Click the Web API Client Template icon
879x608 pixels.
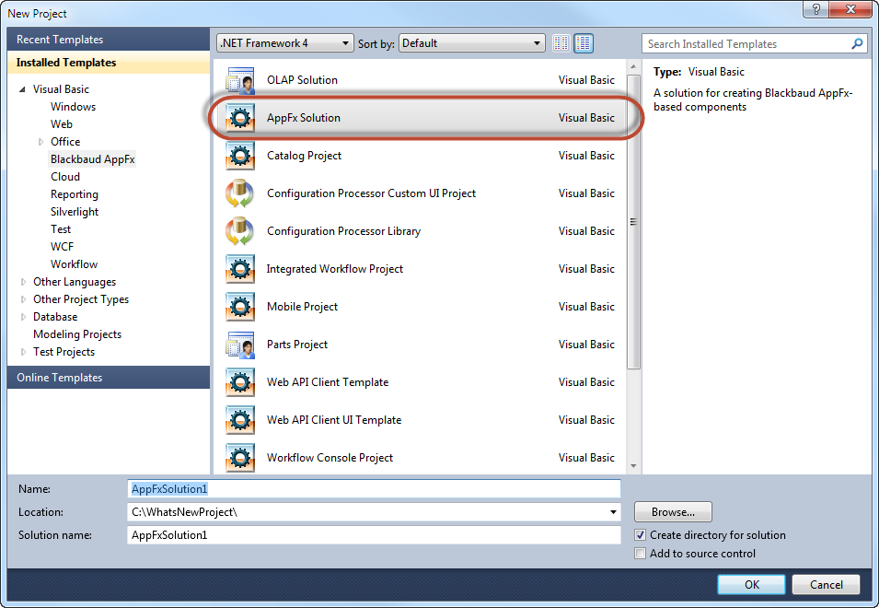240,382
